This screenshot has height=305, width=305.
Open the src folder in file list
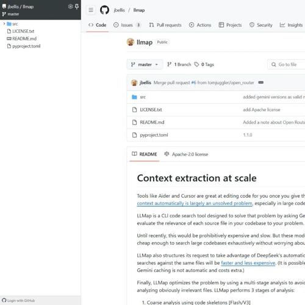coord(143,97)
